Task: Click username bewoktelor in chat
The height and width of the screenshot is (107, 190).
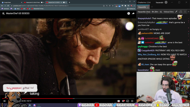Action: point(143,70)
